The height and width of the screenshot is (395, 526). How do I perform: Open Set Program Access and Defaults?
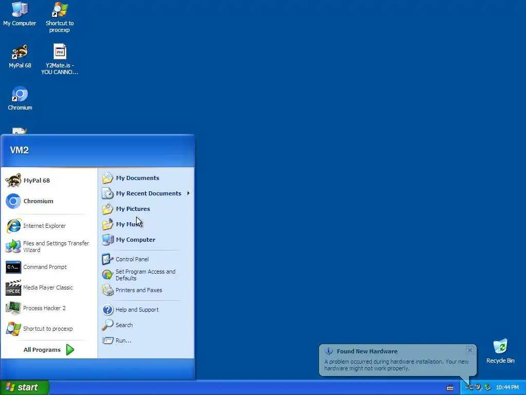point(146,275)
